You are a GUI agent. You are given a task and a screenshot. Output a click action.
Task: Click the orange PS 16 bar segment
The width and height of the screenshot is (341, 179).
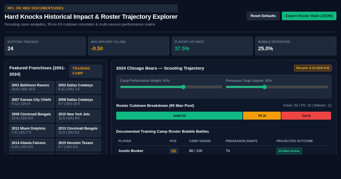[x=262, y=116]
